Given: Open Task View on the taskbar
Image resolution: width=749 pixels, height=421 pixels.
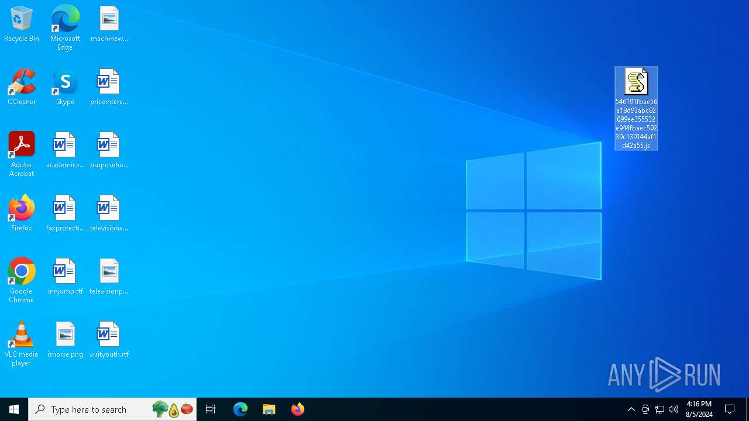Looking at the screenshot, I should 211,409.
